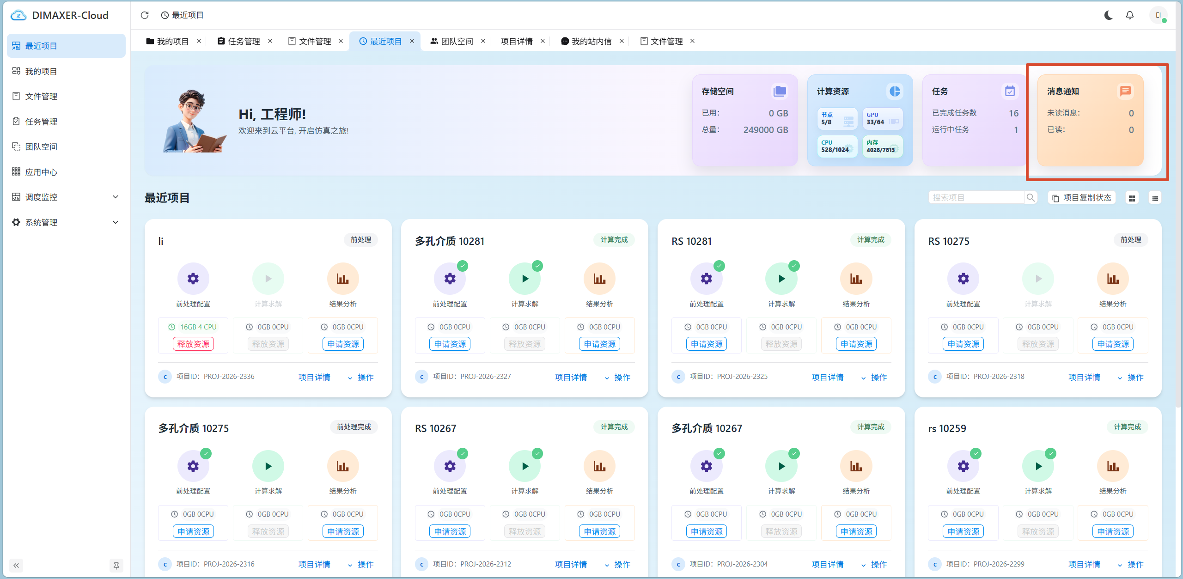Image resolution: width=1183 pixels, height=579 pixels.
Task: Switch to grid card view
Action: tap(1132, 198)
